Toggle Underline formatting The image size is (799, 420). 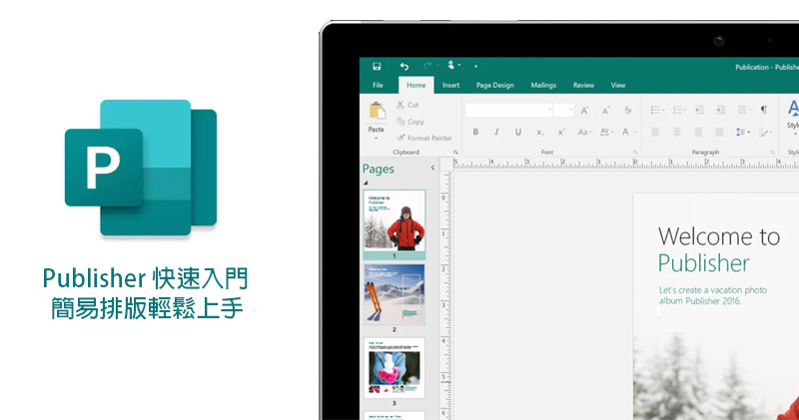[x=518, y=132]
